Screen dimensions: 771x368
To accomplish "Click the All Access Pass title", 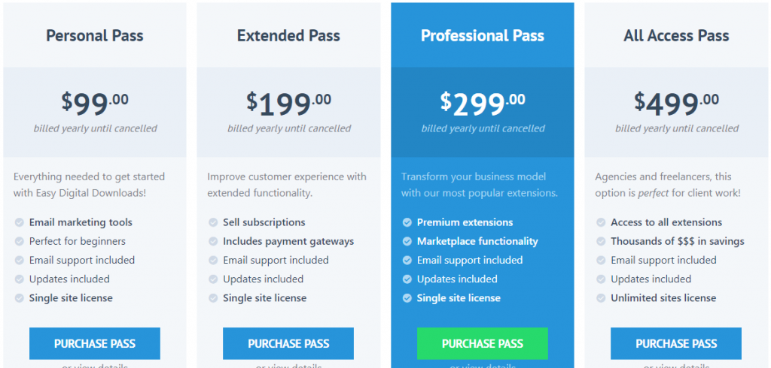I will coord(676,35).
